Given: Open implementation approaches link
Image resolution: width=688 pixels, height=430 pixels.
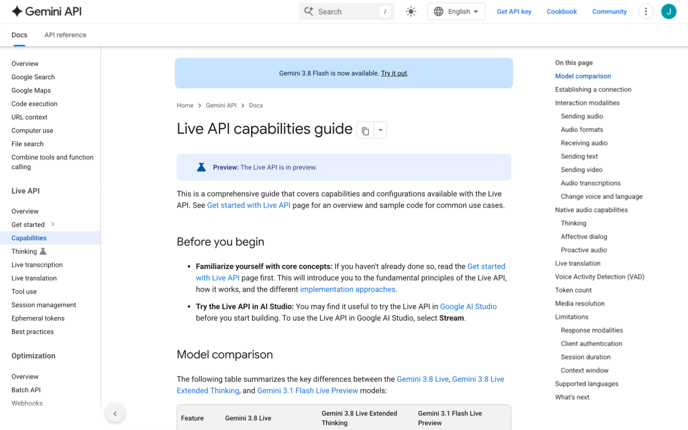Looking at the screenshot, I should (x=348, y=290).
